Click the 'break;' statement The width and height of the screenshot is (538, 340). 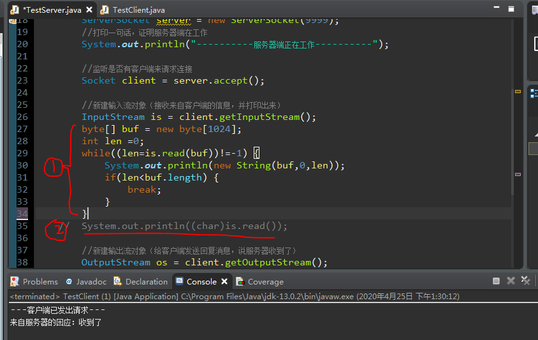144,189
